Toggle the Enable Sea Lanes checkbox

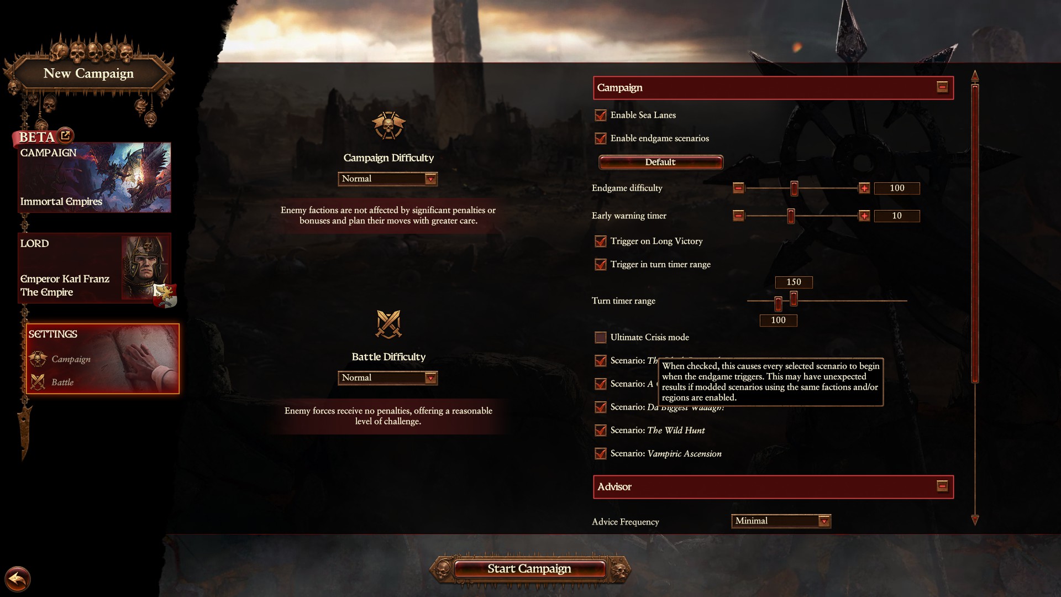601,114
